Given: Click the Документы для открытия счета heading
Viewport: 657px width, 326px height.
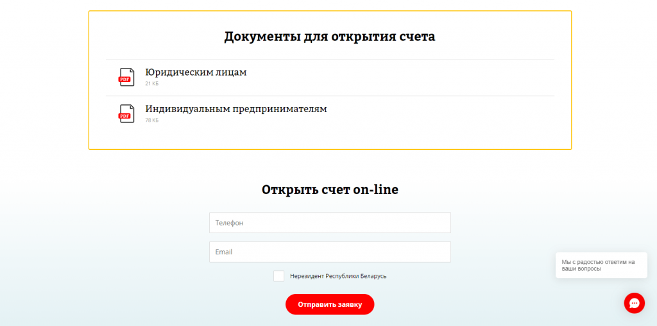Looking at the screenshot, I should click(x=330, y=37).
